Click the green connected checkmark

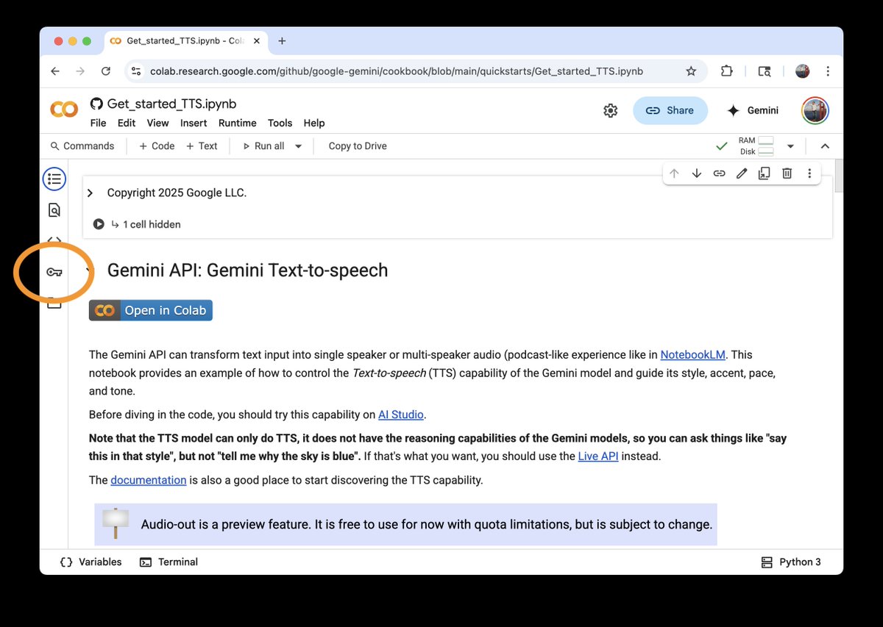722,146
